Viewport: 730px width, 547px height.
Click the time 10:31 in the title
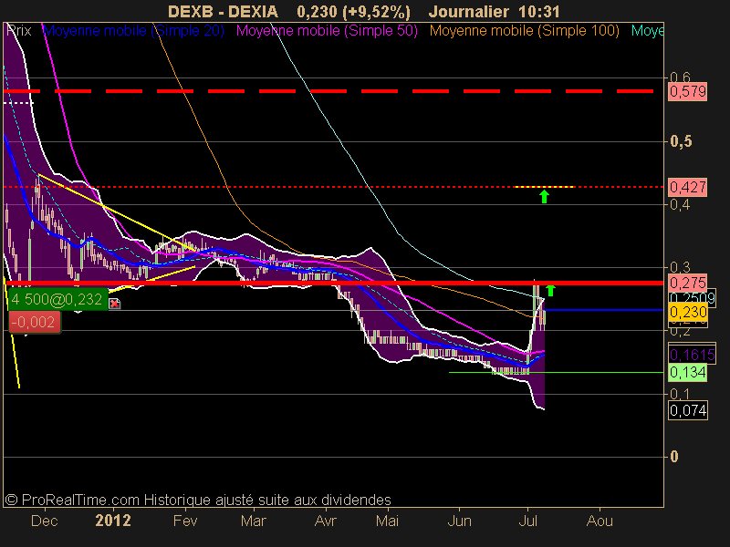(x=541, y=12)
